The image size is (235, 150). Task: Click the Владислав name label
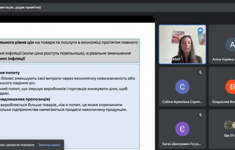[x=223, y=102]
